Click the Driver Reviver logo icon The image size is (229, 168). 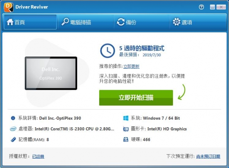pyautogui.click(x=9, y=7)
